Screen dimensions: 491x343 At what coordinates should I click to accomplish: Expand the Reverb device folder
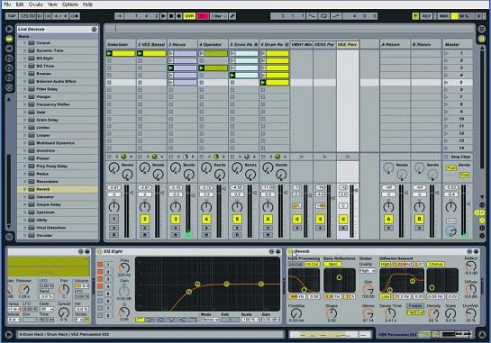[24, 189]
